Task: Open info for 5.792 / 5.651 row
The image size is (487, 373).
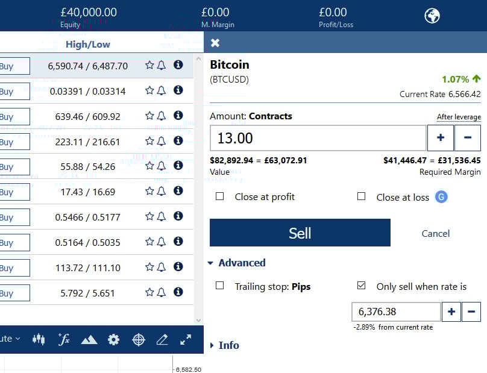Action: coord(178,292)
